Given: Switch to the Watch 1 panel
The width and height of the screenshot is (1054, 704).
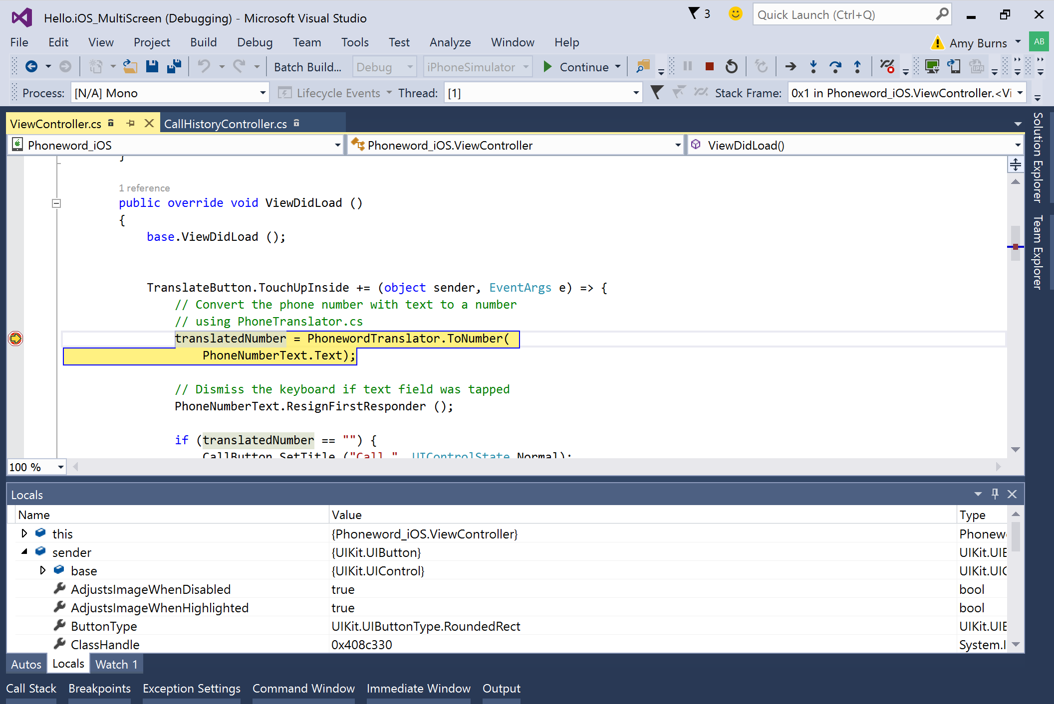Looking at the screenshot, I should (116, 664).
